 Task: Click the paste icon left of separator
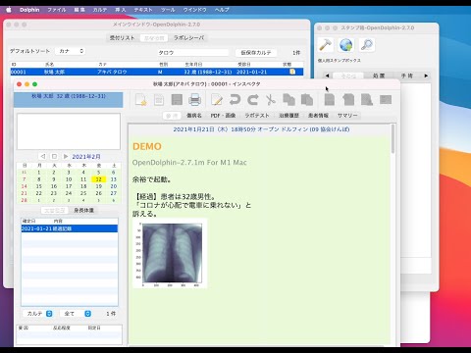click(307, 100)
